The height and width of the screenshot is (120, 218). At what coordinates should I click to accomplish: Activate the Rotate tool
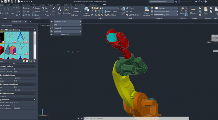36,8
